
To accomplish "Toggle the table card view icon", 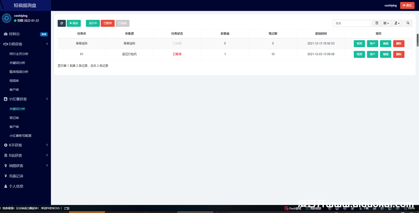I will point(377,23).
